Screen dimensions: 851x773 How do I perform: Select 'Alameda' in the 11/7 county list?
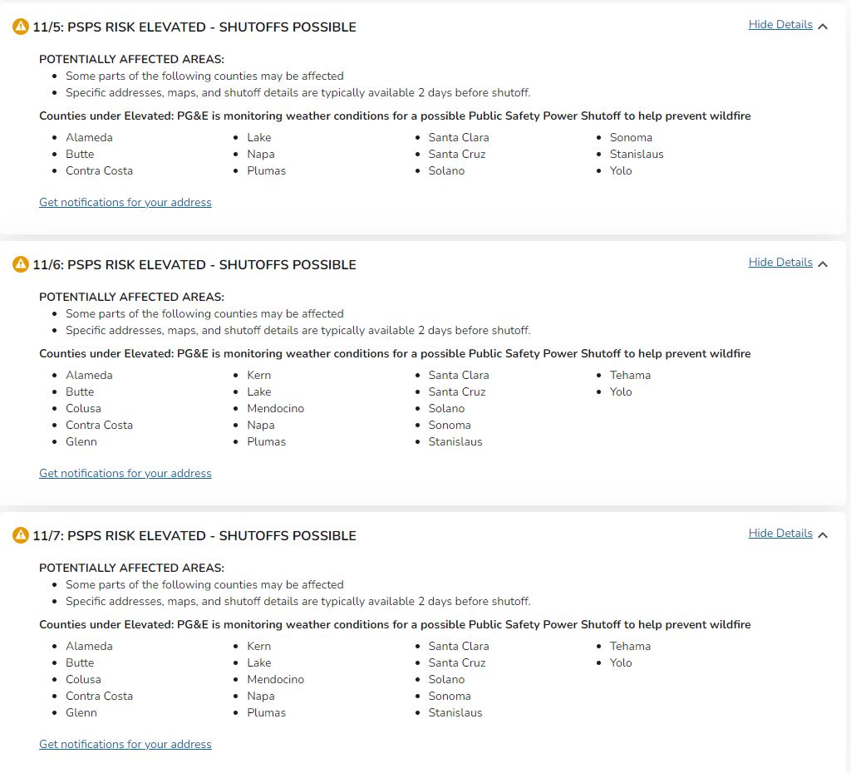click(x=89, y=646)
